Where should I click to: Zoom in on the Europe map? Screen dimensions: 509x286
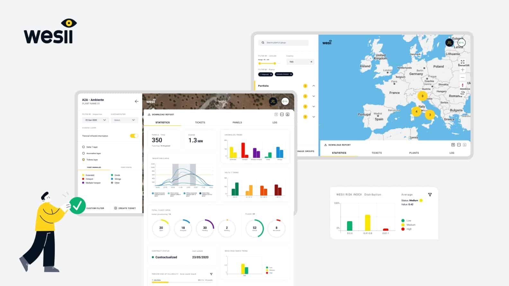pos(463,70)
